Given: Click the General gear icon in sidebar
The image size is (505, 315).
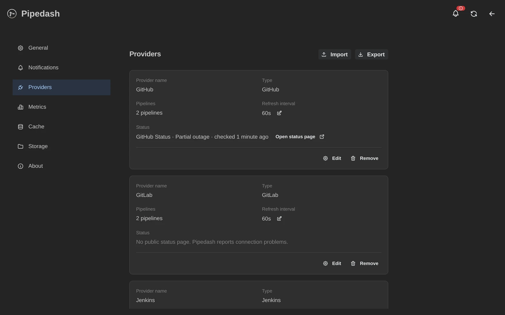Looking at the screenshot, I should tap(20, 48).
